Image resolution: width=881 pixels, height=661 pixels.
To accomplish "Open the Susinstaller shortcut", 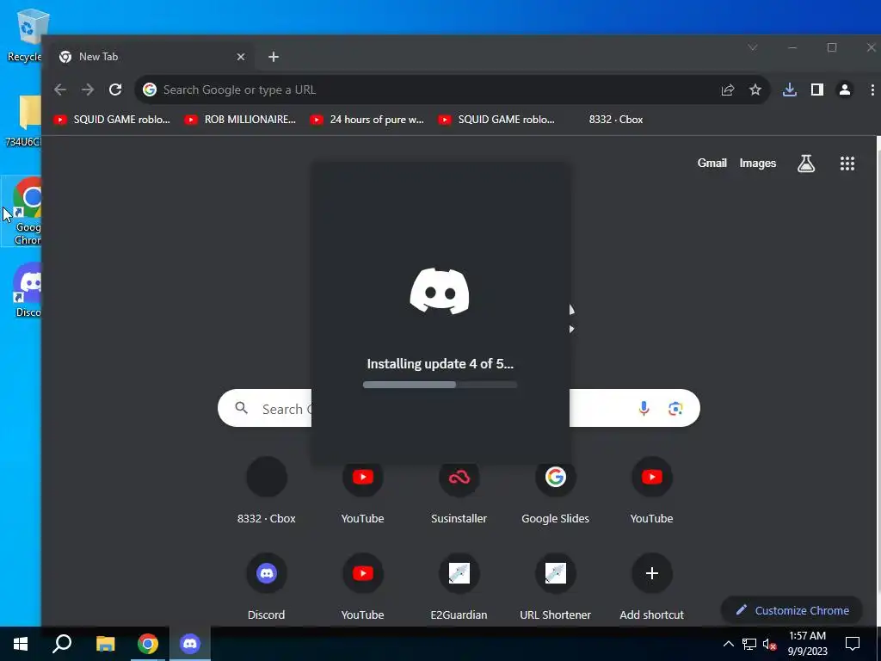I will coord(459,491).
